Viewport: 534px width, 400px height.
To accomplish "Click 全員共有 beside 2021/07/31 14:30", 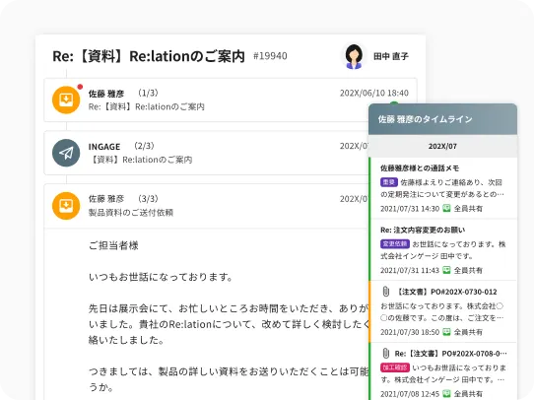I will coord(468,208).
